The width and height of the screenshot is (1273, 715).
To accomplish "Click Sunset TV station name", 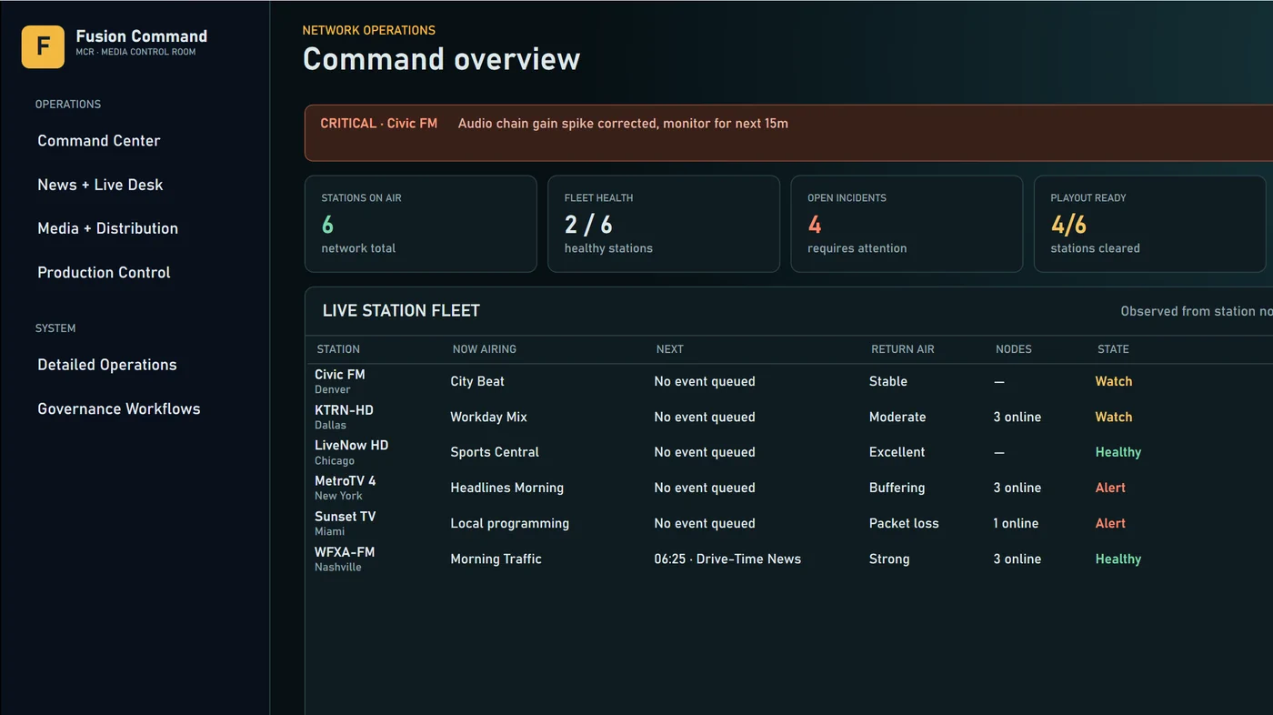I will click(x=346, y=516).
